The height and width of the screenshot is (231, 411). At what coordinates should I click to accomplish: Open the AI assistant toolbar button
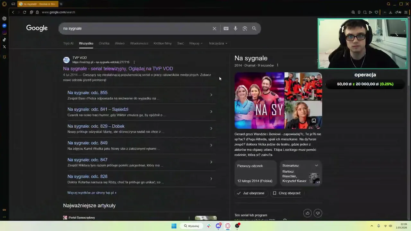pos(398,12)
